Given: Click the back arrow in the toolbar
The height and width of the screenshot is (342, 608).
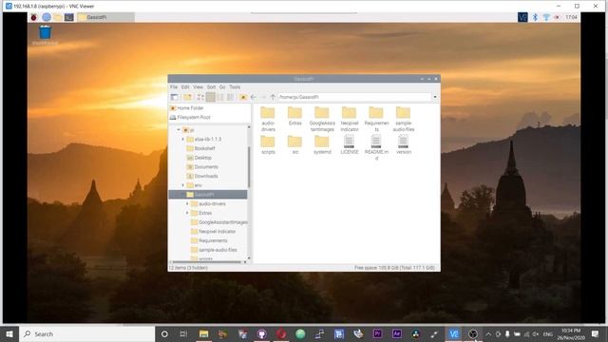Looking at the screenshot, I should (254, 97).
